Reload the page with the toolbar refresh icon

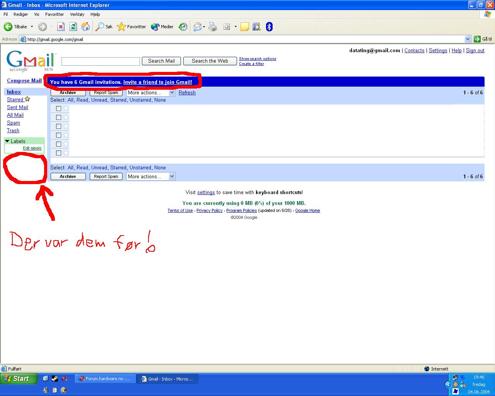point(73,27)
